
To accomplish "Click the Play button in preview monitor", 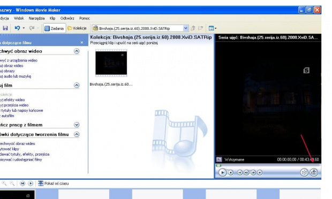I will pos(222,173).
